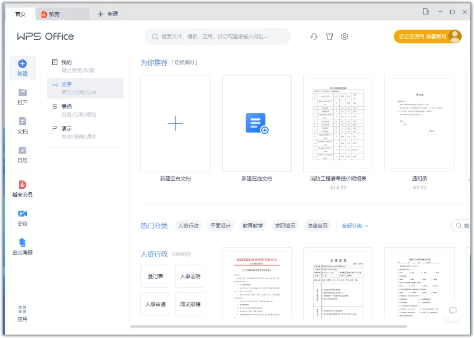Click the 10000份 count text

181,254
